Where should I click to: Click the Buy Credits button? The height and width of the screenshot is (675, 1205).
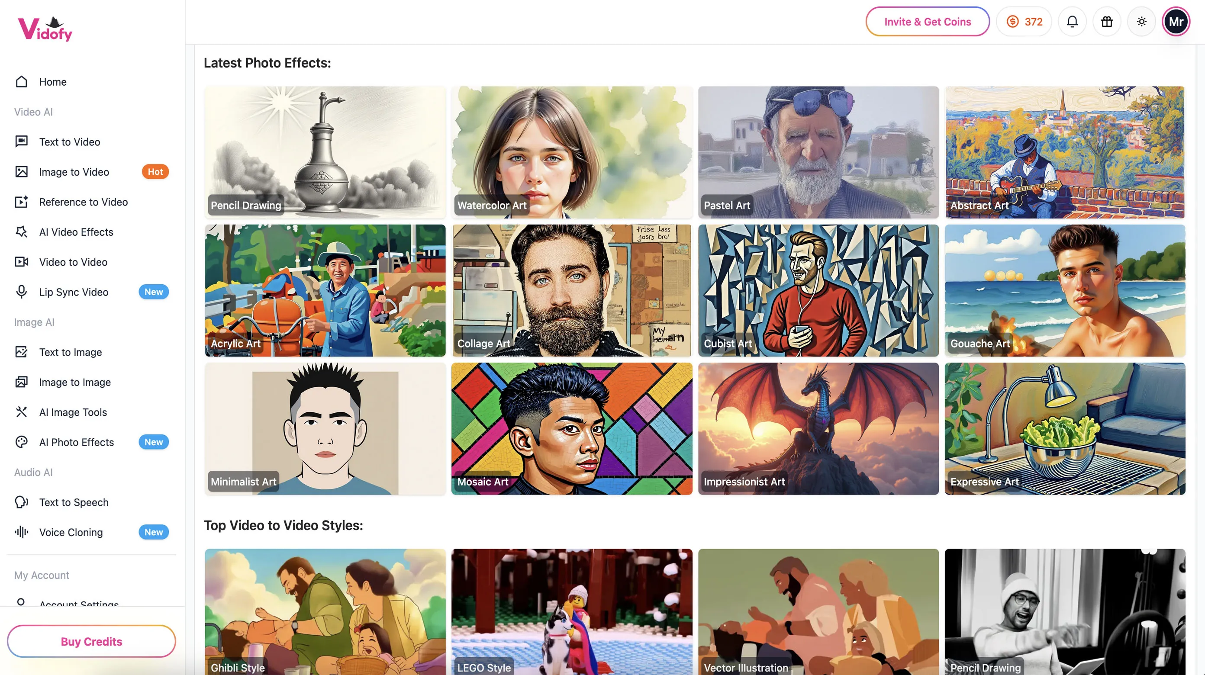[x=91, y=641]
